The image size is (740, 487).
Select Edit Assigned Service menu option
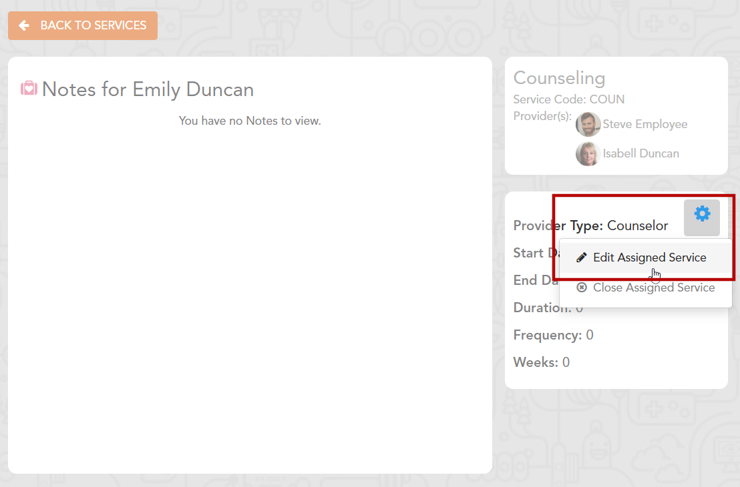(649, 258)
